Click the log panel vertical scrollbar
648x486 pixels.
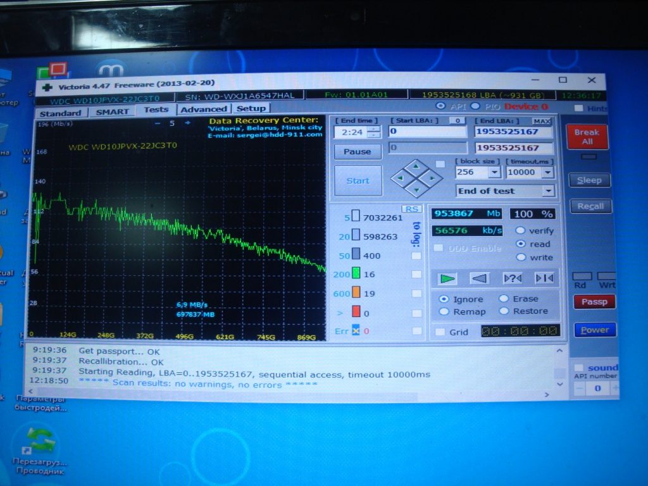559,368
